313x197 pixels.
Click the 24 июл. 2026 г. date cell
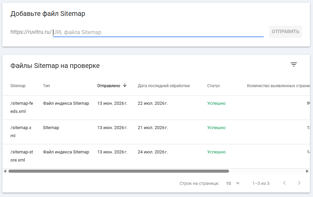tap(153, 152)
